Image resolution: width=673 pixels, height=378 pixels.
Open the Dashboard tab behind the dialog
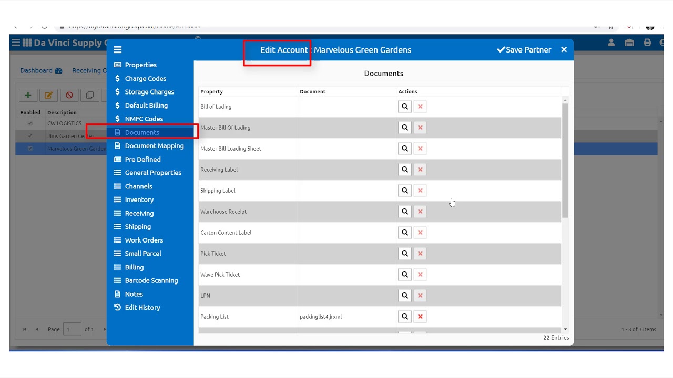(41, 70)
